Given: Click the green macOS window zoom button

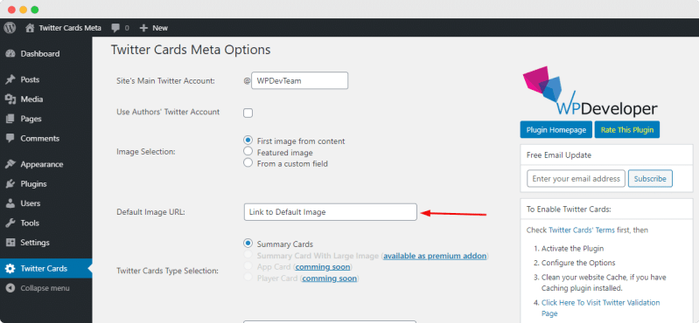Looking at the screenshot, I should pos(34,10).
